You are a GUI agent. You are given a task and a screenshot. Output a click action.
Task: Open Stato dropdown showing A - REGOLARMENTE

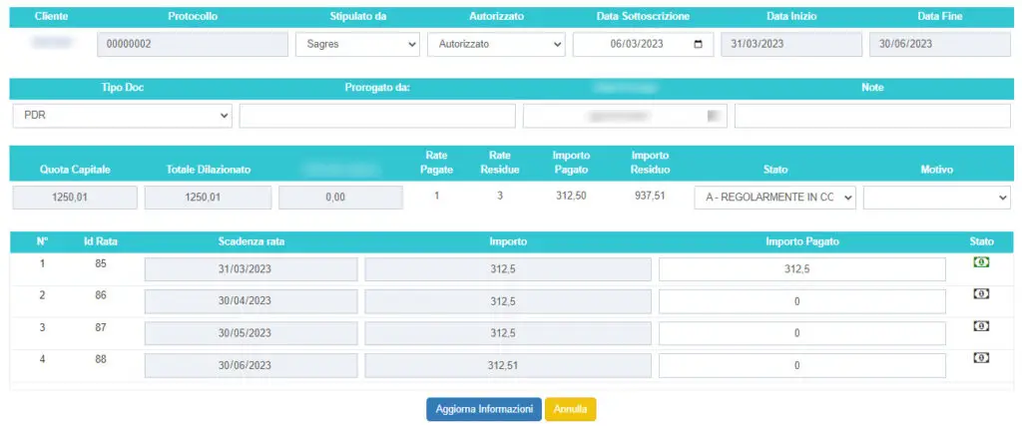[775, 197]
